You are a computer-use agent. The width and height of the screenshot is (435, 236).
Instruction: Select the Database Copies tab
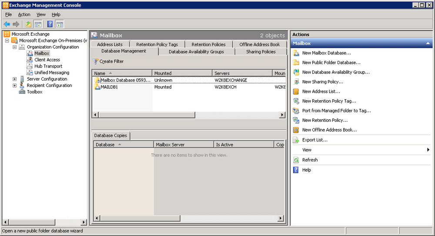click(110, 135)
